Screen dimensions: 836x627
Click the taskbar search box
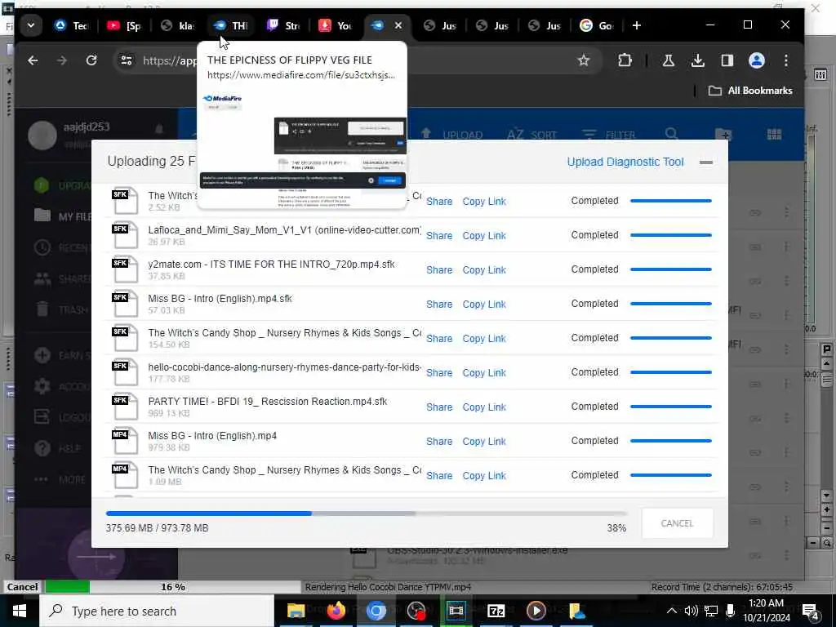(x=157, y=611)
